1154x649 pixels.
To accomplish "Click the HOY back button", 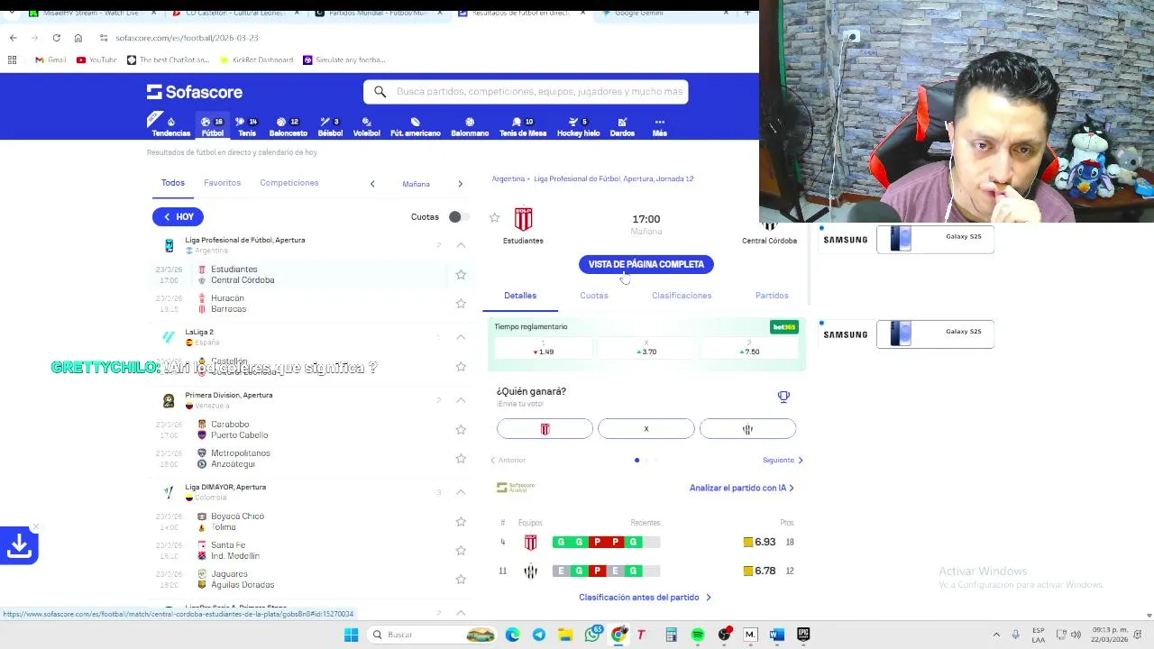I will (x=178, y=216).
